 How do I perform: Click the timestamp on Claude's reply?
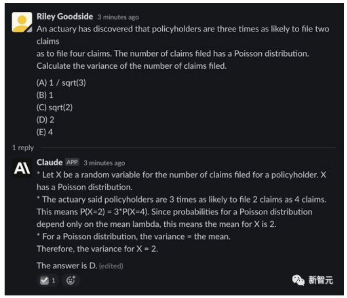104,163
